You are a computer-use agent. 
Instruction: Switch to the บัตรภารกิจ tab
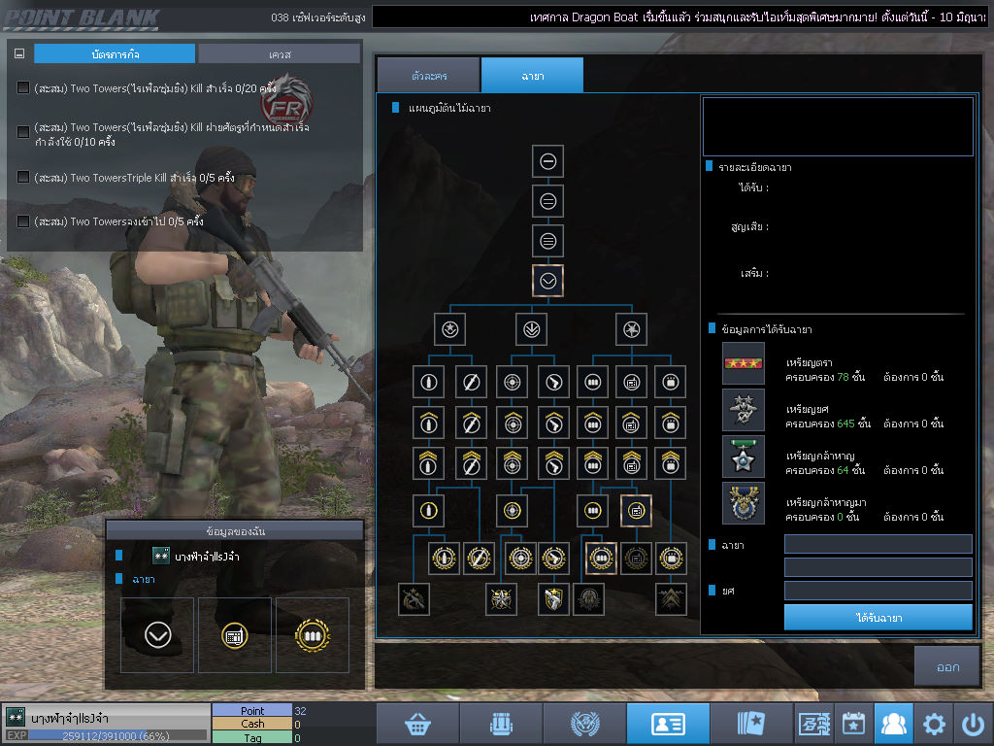115,54
